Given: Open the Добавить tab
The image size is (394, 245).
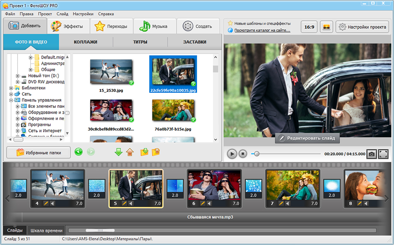Looking at the screenshot, I should tap(25, 26).
